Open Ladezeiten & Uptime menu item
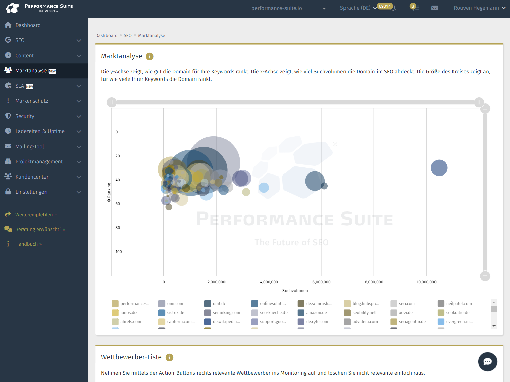The image size is (510, 382). (44, 131)
